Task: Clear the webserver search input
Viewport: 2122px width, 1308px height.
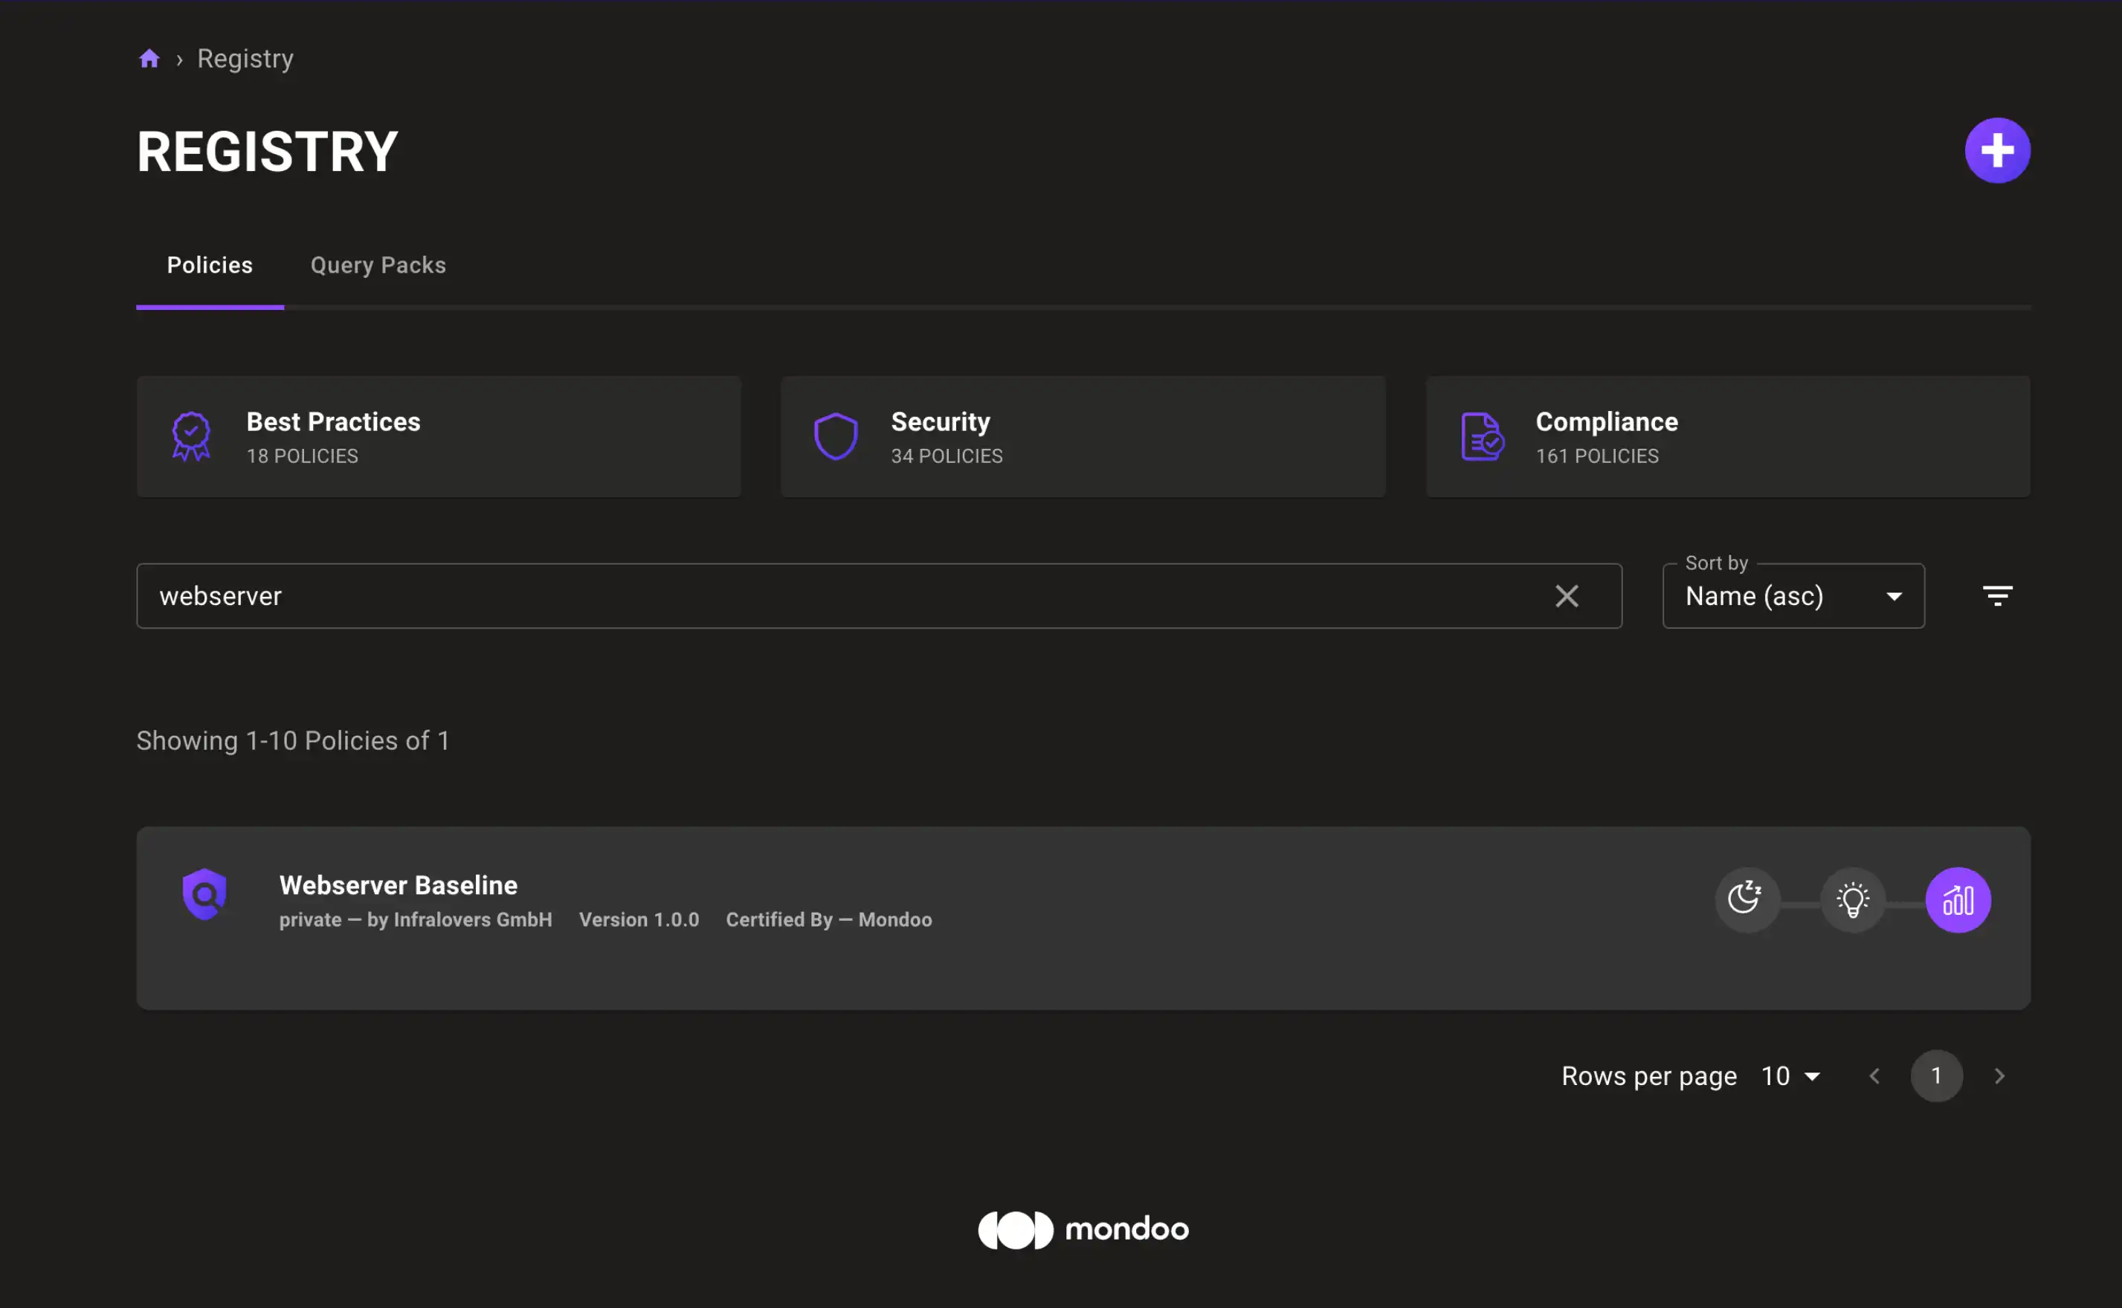Action: pos(1567,594)
